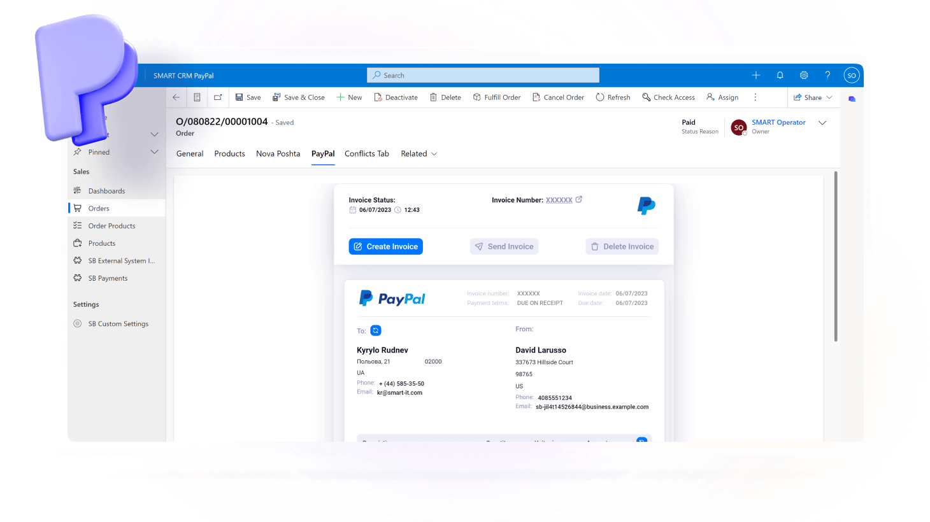Switch to the Nova Poshta tab

coord(278,153)
